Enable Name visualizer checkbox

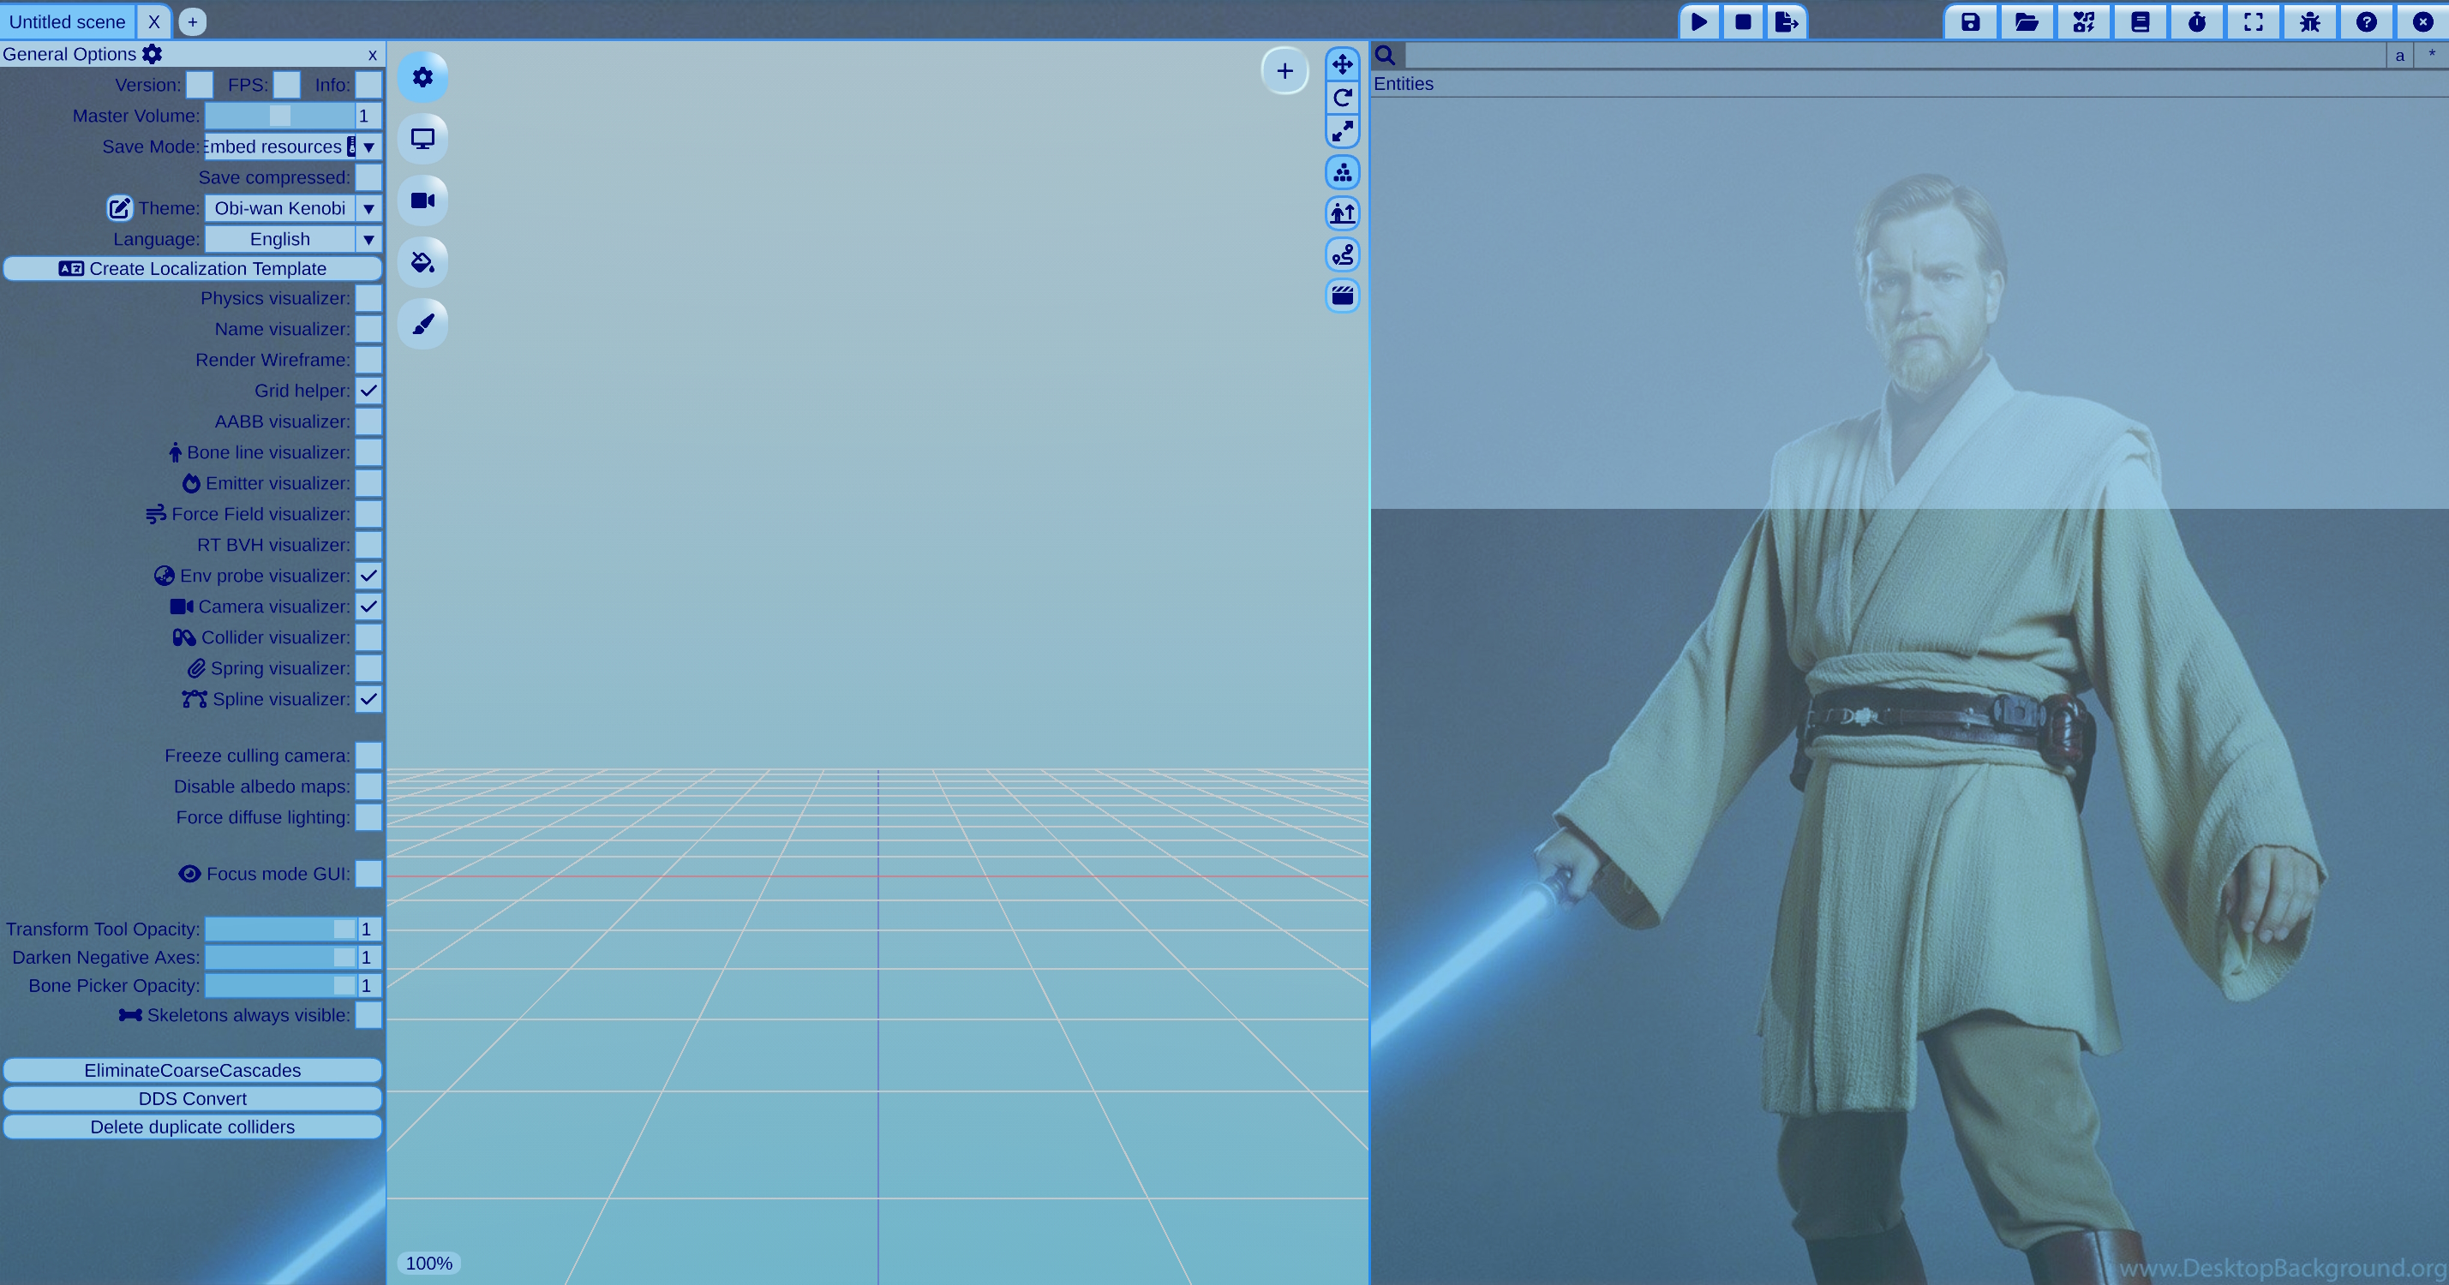(368, 329)
